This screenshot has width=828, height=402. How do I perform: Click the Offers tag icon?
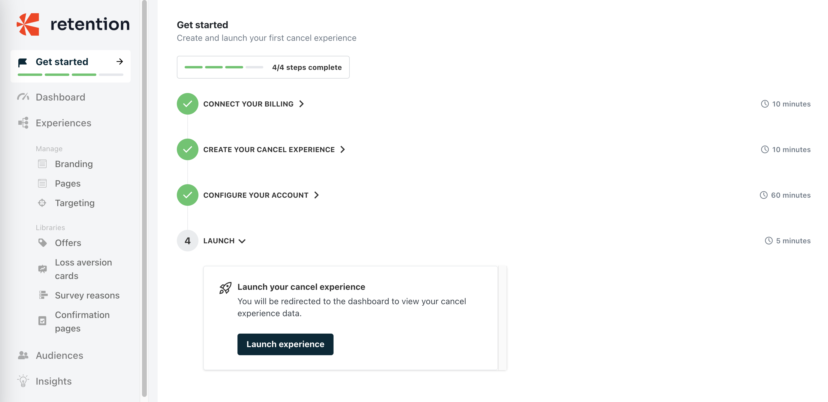[x=42, y=243]
